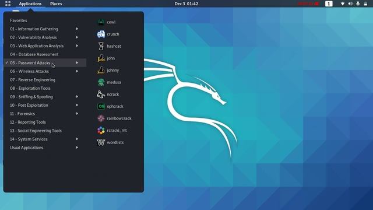Viewport: 373px width, 210px height.
Task: Expand the Forensics submenu arrow
Action: [77, 114]
